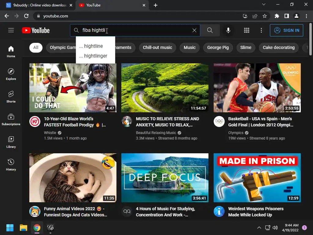The width and height of the screenshot is (313, 235).
Task: Open the YouTube hamburger guide menu
Action: point(11,30)
